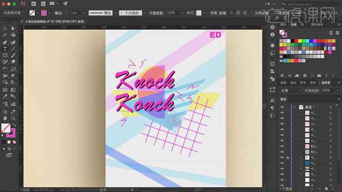Screen dimensions: 342x192
Task: Select the Curvature tool
Action: [x=13, y=42]
